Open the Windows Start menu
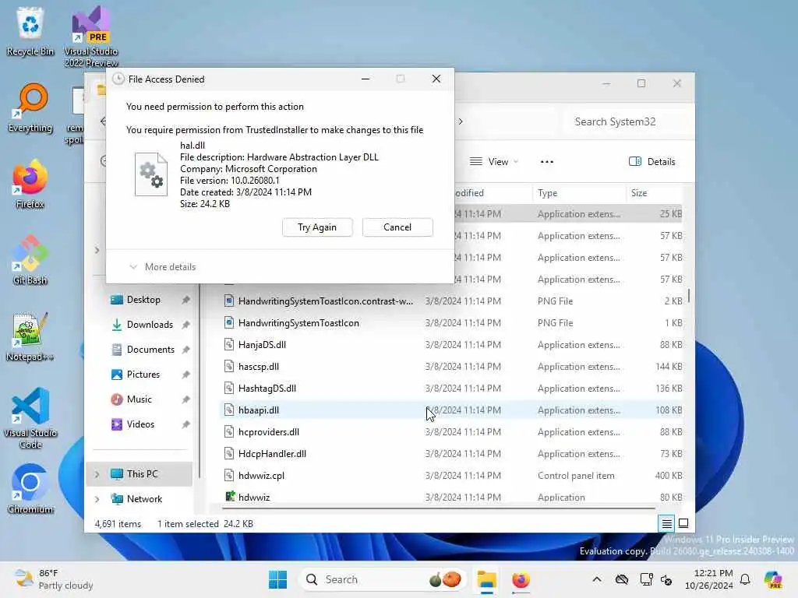798x598 pixels. click(x=278, y=579)
